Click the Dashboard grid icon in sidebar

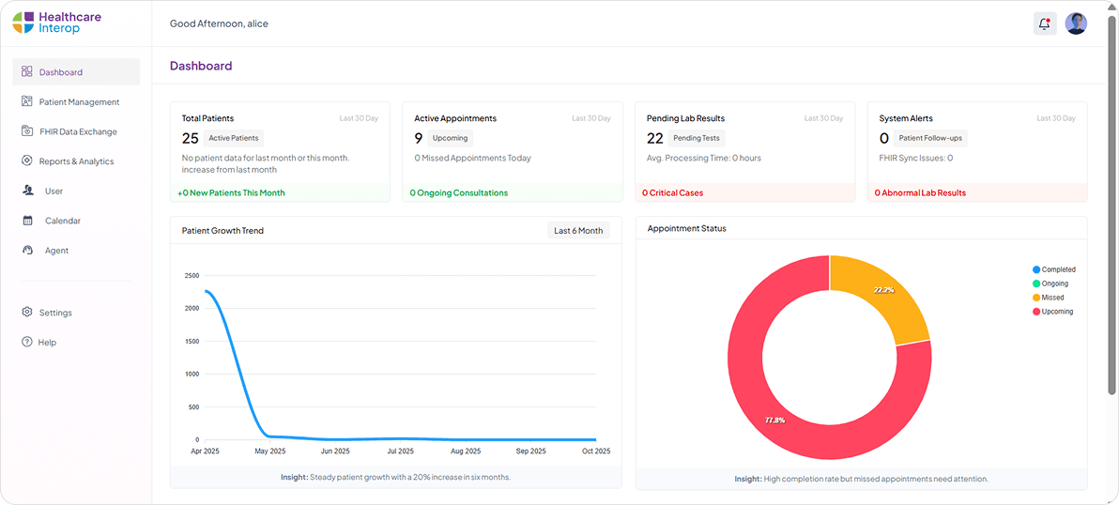[x=27, y=71]
